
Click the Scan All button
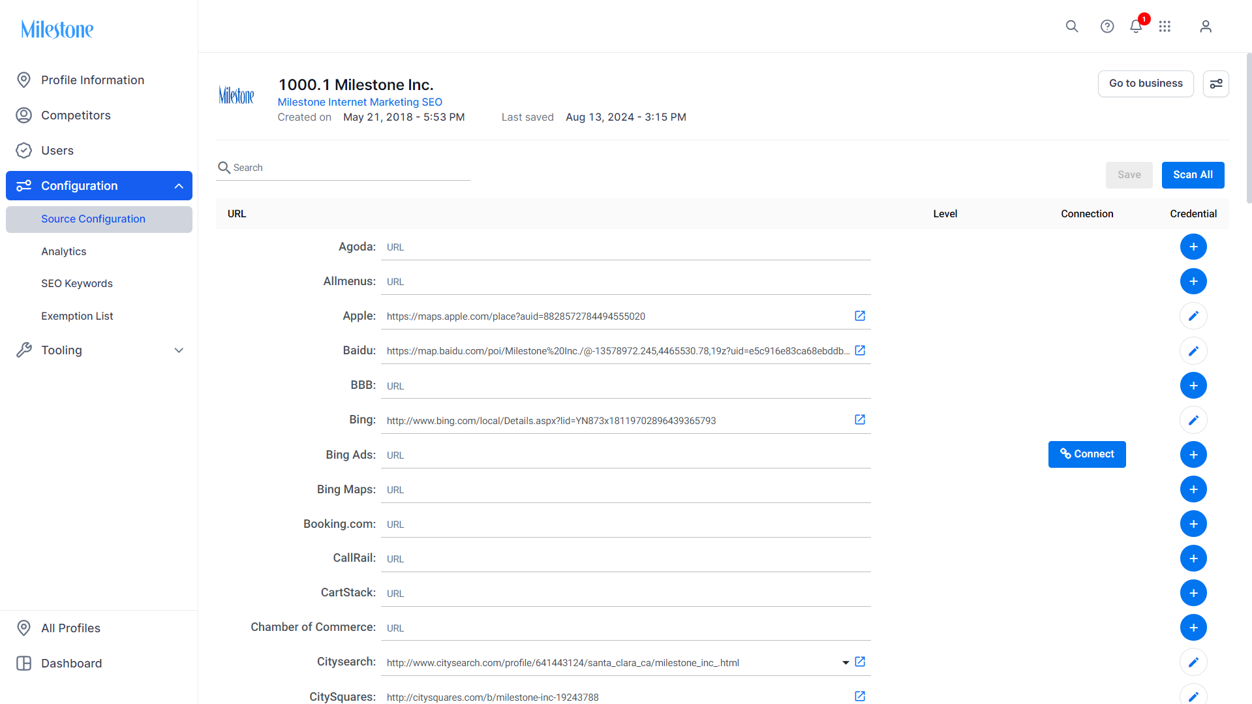tap(1193, 175)
